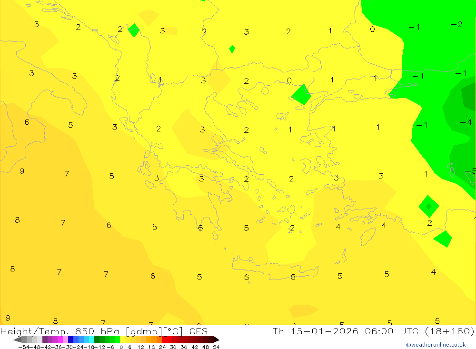Click the green diamond with the dark center
The width and height of the screenshot is (476, 349).
tap(429, 207)
